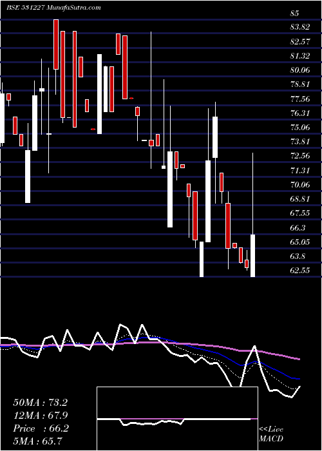Click the 63.8 price axis label
This screenshot has height=451, width=322.
click(x=298, y=256)
